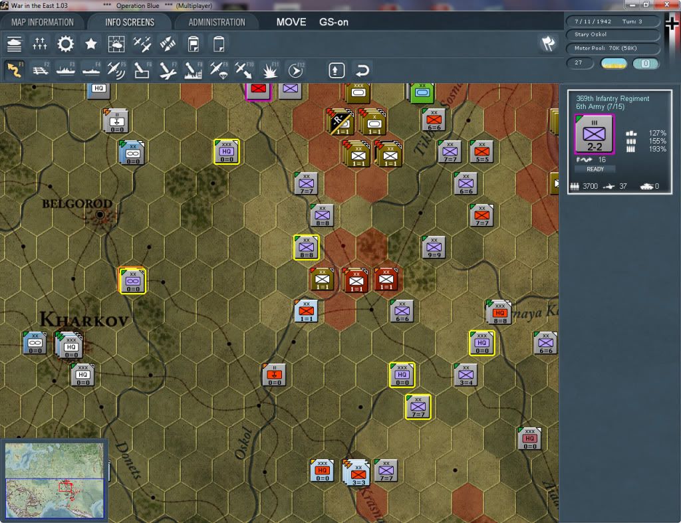This screenshot has width=681, height=523.
Task: Select the blue 1=1 red infantry counter
Action: 306,311
